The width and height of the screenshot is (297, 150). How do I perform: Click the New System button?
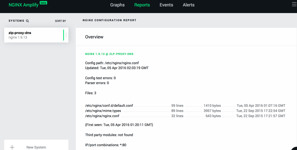pos(36,145)
